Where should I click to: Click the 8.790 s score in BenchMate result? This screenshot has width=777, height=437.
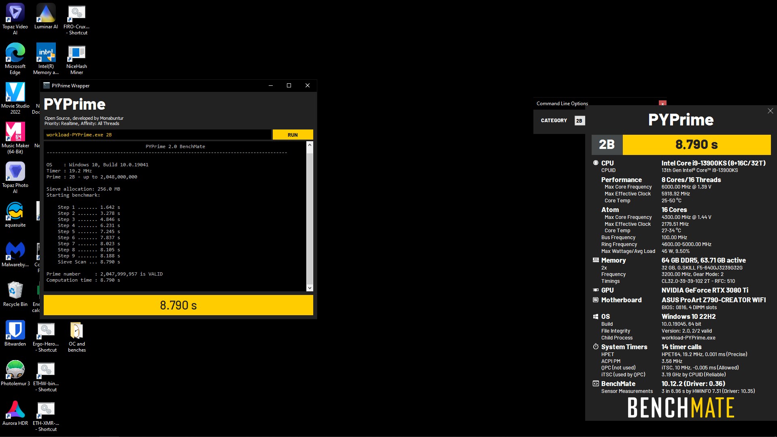[696, 144]
